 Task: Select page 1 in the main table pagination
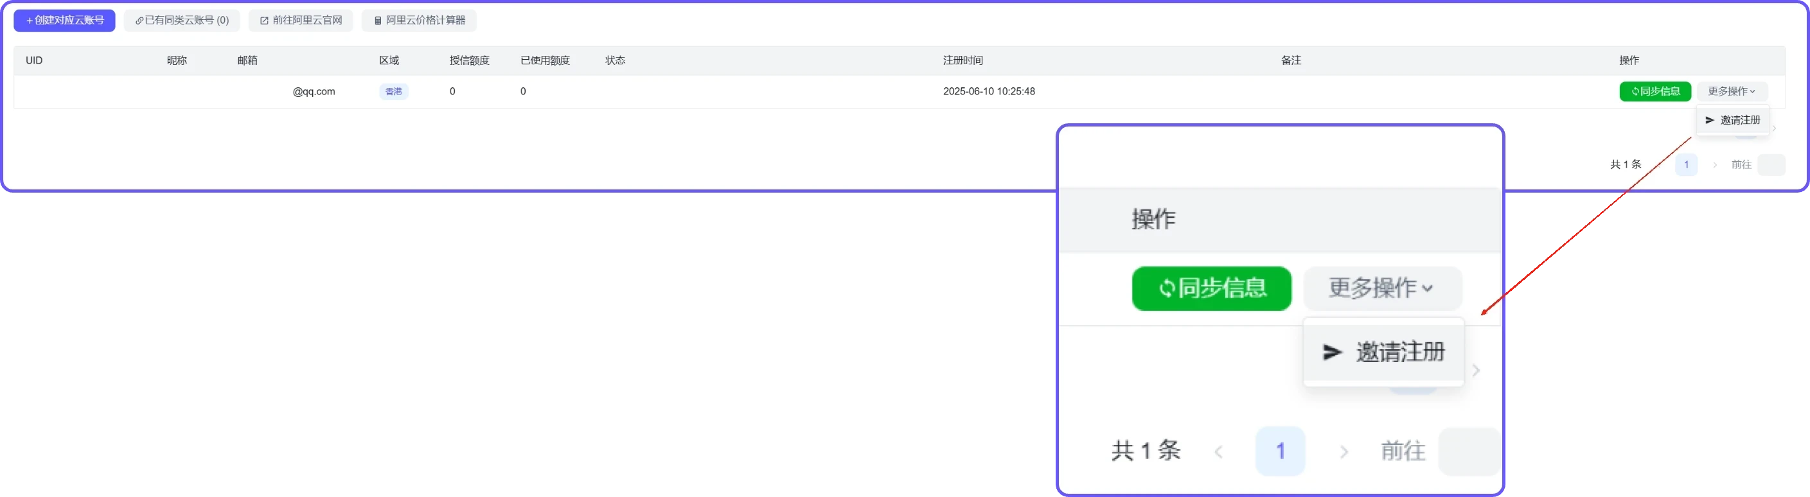pos(1687,164)
